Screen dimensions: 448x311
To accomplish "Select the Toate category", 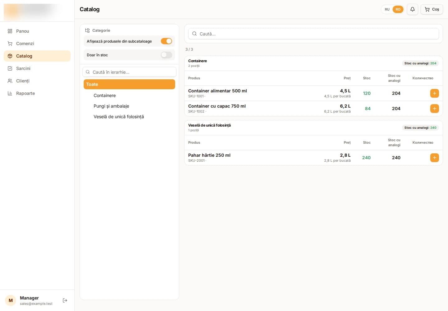I will 129,84.
